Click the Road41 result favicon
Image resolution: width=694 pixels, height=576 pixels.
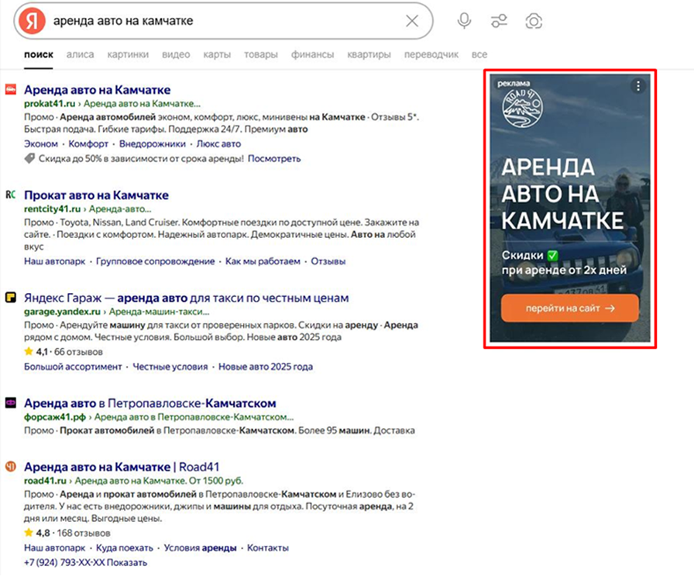11,467
